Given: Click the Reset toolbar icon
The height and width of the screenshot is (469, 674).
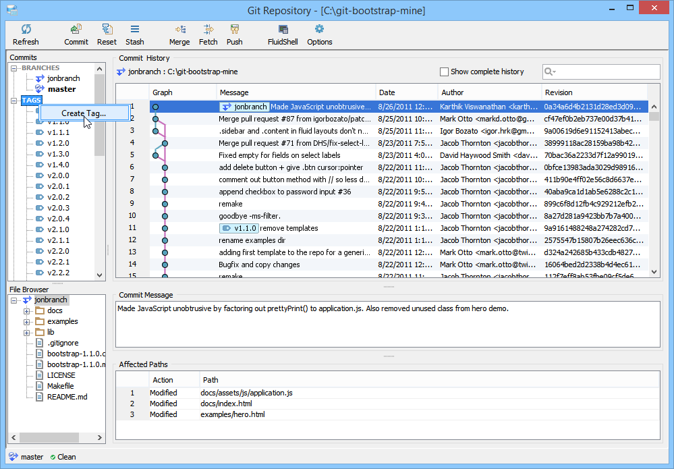Looking at the screenshot, I should [x=107, y=30].
